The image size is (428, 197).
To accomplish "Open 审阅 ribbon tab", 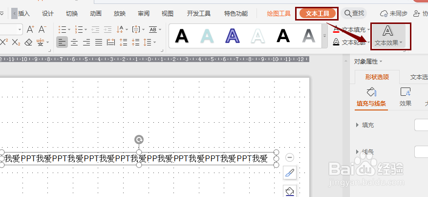I will click(144, 13).
